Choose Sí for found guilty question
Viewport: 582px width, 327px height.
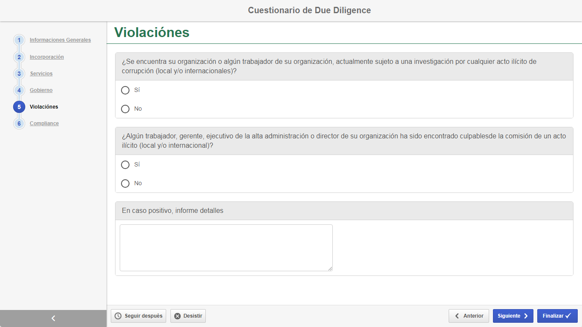click(x=125, y=165)
